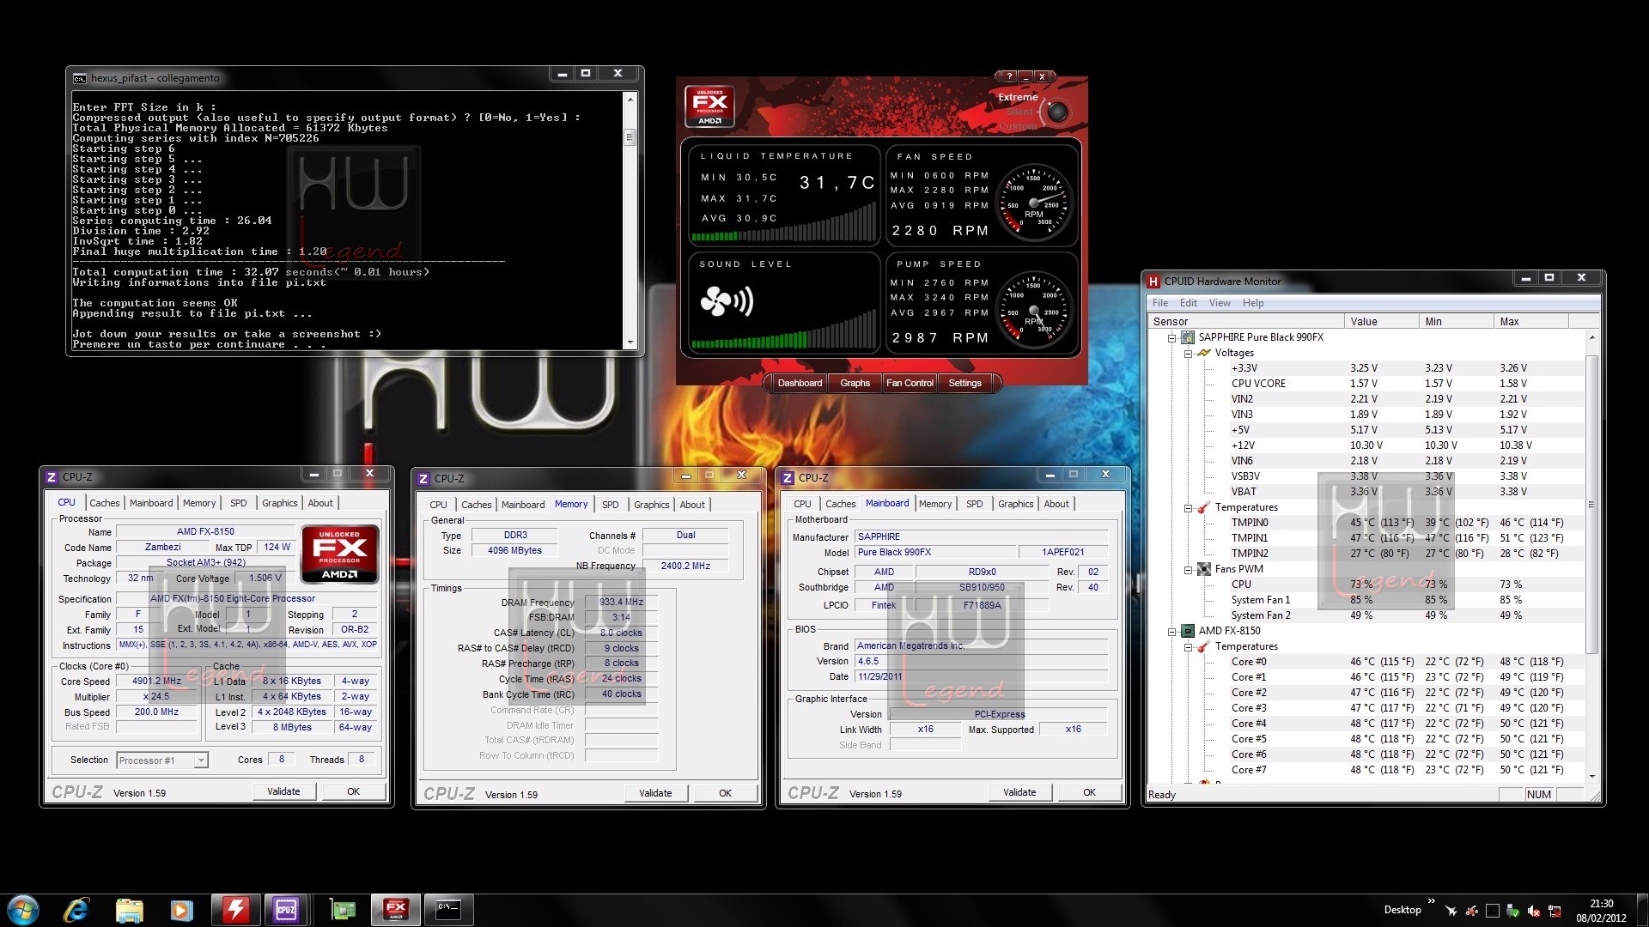
Task: Click the Z icon of CPU-Z Memory window
Action: (x=423, y=479)
